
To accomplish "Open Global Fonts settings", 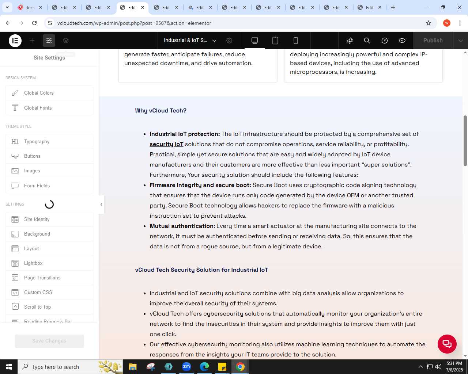I will coord(49,108).
